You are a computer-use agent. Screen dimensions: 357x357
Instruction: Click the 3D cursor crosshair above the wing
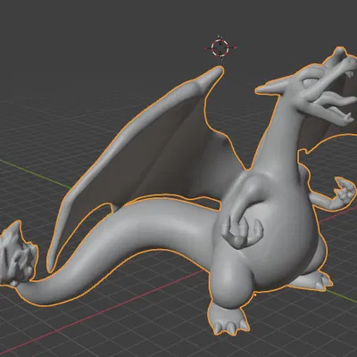(220, 47)
